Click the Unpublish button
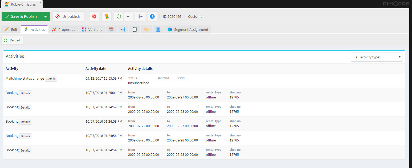The image size is (412, 168). point(68,16)
